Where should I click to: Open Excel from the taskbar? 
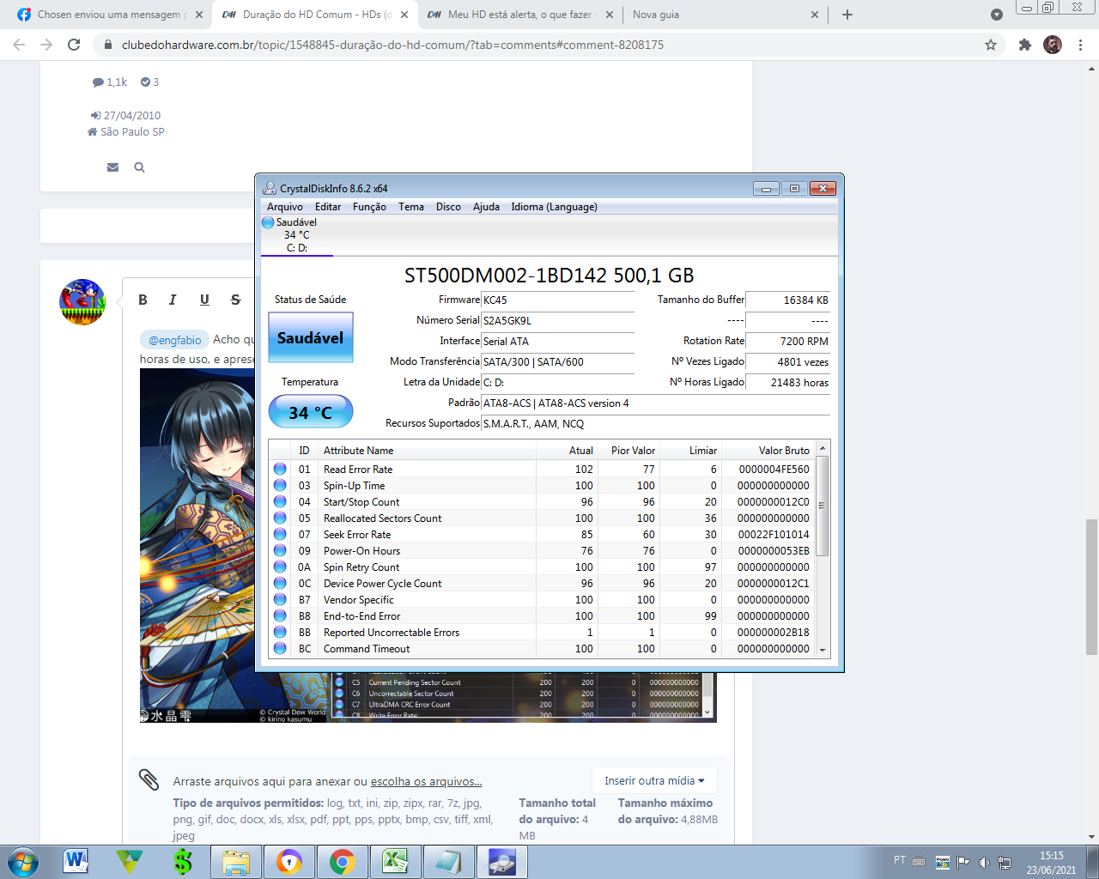coord(395,862)
